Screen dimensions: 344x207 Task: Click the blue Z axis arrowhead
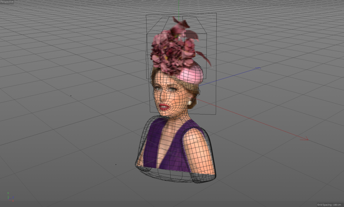click(x=258, y=68)
